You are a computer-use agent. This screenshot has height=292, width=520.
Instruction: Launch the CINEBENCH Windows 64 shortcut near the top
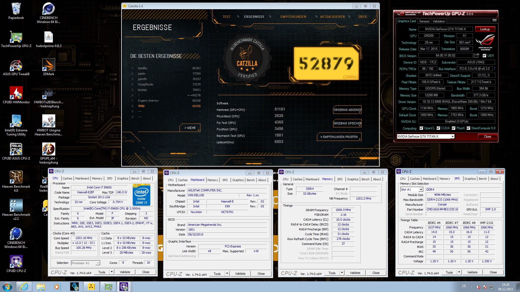48,13
